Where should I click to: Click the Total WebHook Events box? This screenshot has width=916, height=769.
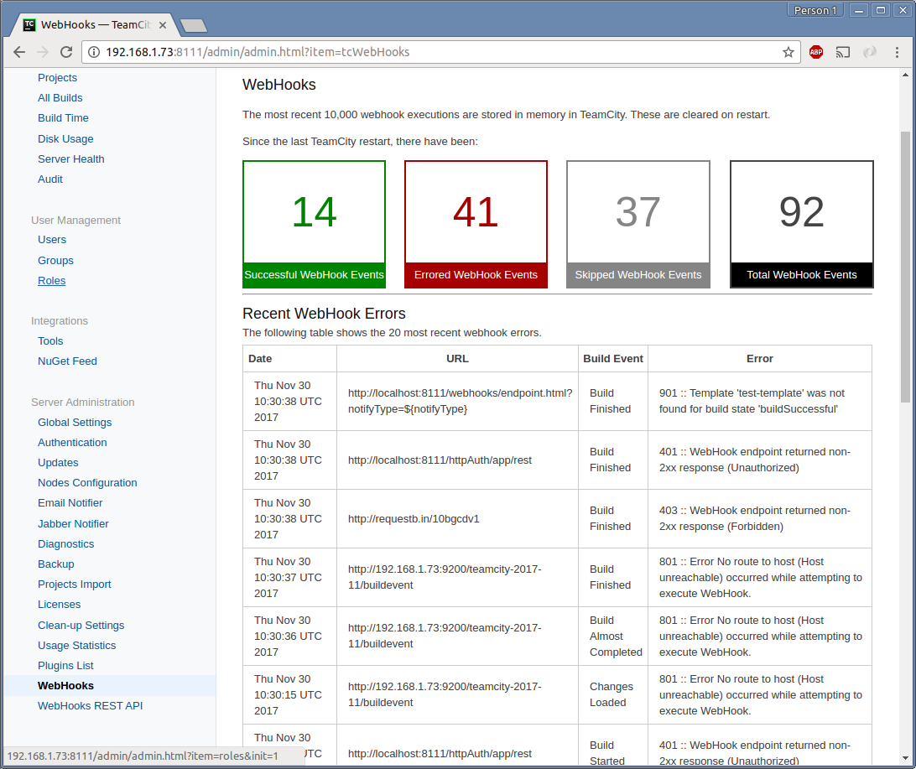[x=802, y=224]
